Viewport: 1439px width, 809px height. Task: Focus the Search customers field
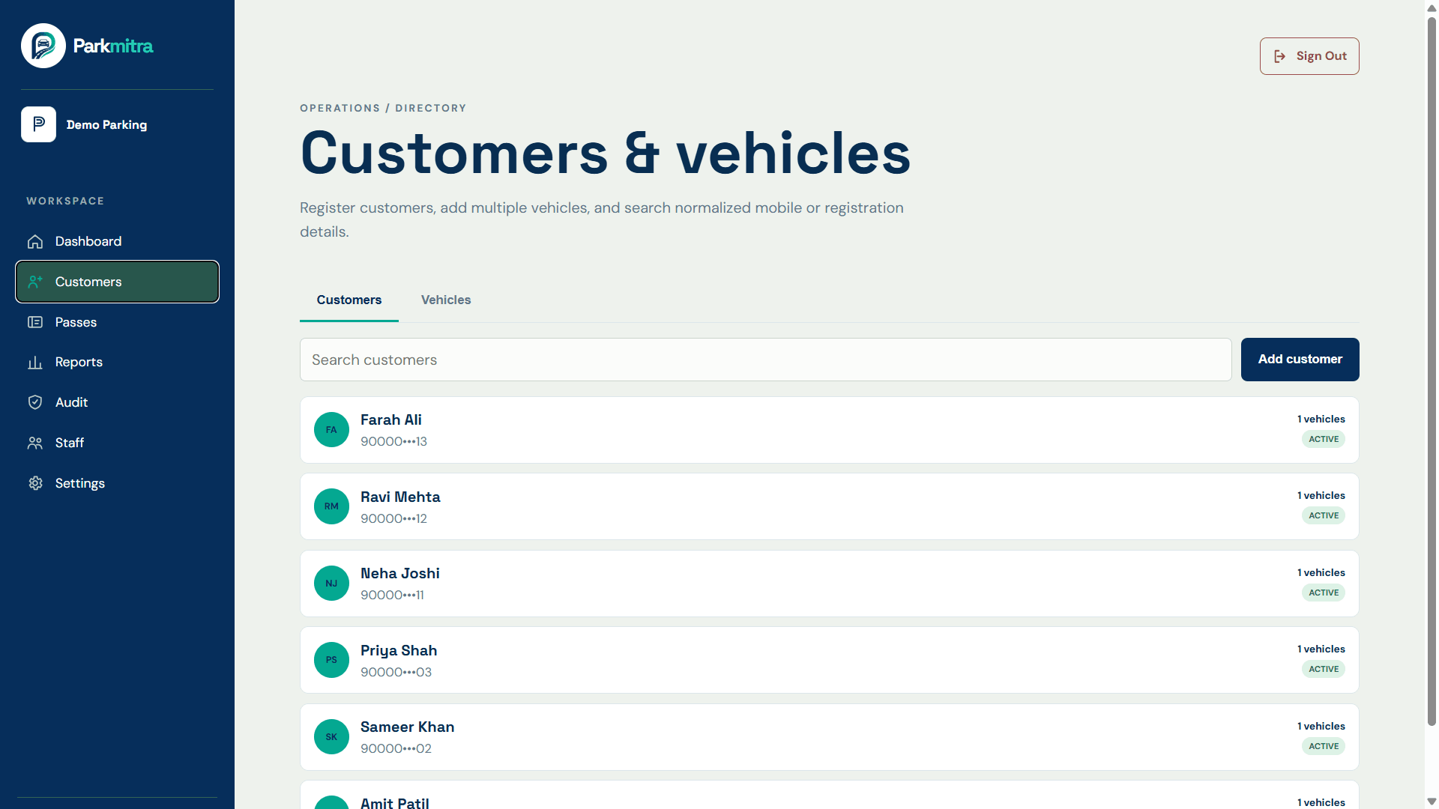[x=765, y=360]
